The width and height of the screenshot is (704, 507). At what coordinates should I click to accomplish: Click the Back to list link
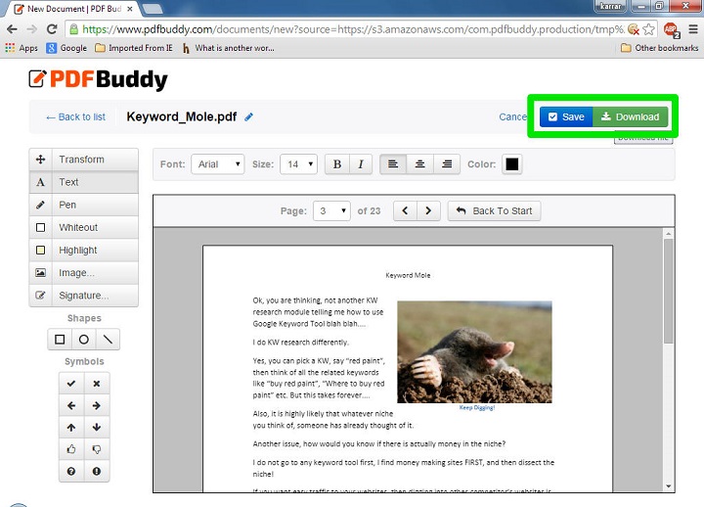point(75,116)
